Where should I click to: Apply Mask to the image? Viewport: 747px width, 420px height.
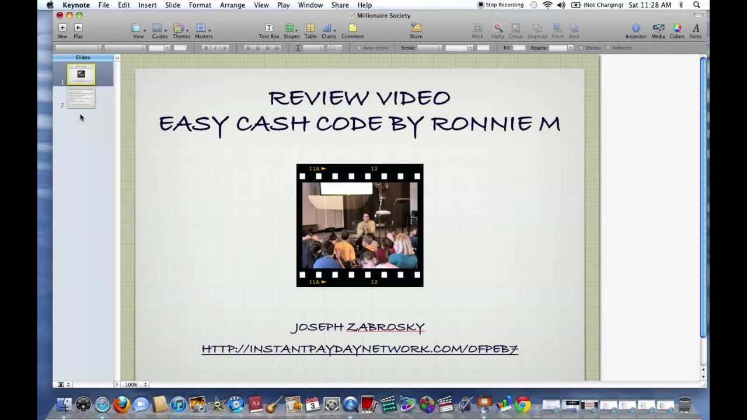tap(477, 31)
